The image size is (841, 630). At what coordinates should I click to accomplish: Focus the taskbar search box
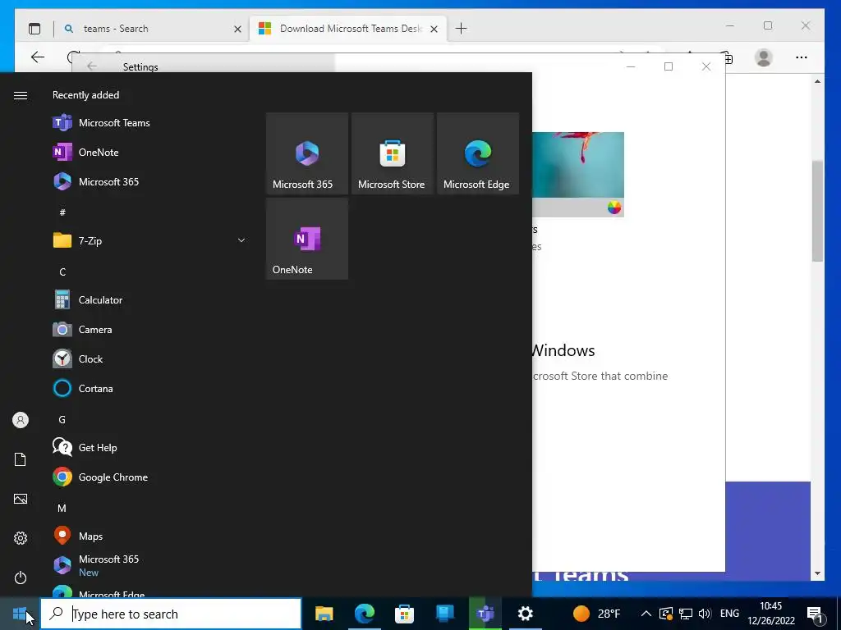(171, 614)
